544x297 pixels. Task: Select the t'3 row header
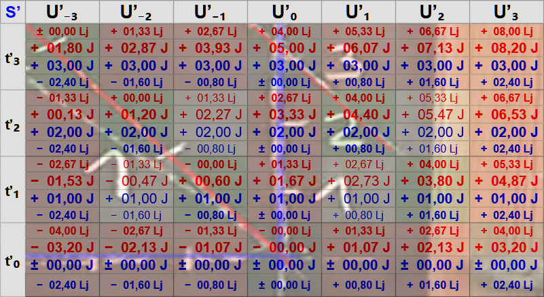(x=12, y=57)
